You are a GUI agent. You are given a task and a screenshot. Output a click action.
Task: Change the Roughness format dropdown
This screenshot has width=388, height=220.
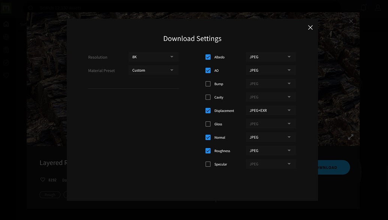tap(271, 151)
